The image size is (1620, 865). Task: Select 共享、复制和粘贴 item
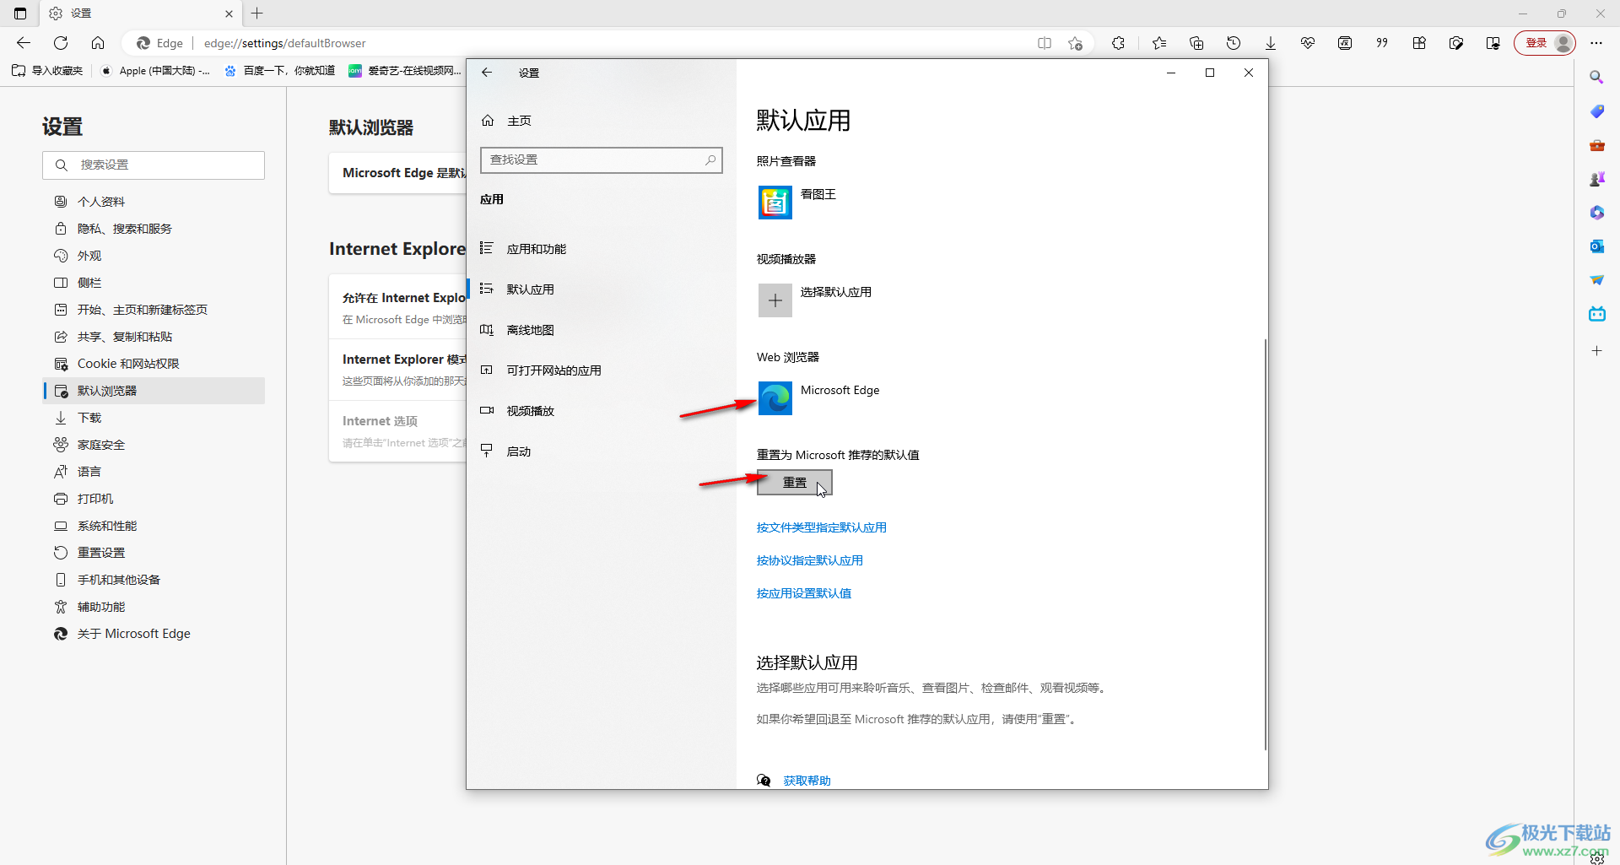pyautogui.click(x=154, y=337)
